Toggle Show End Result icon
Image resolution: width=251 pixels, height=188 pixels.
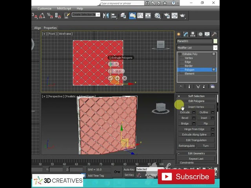[189, 87]
